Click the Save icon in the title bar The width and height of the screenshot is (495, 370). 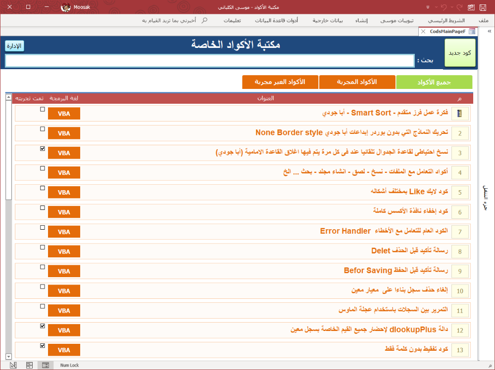click(x=483, y=7)
